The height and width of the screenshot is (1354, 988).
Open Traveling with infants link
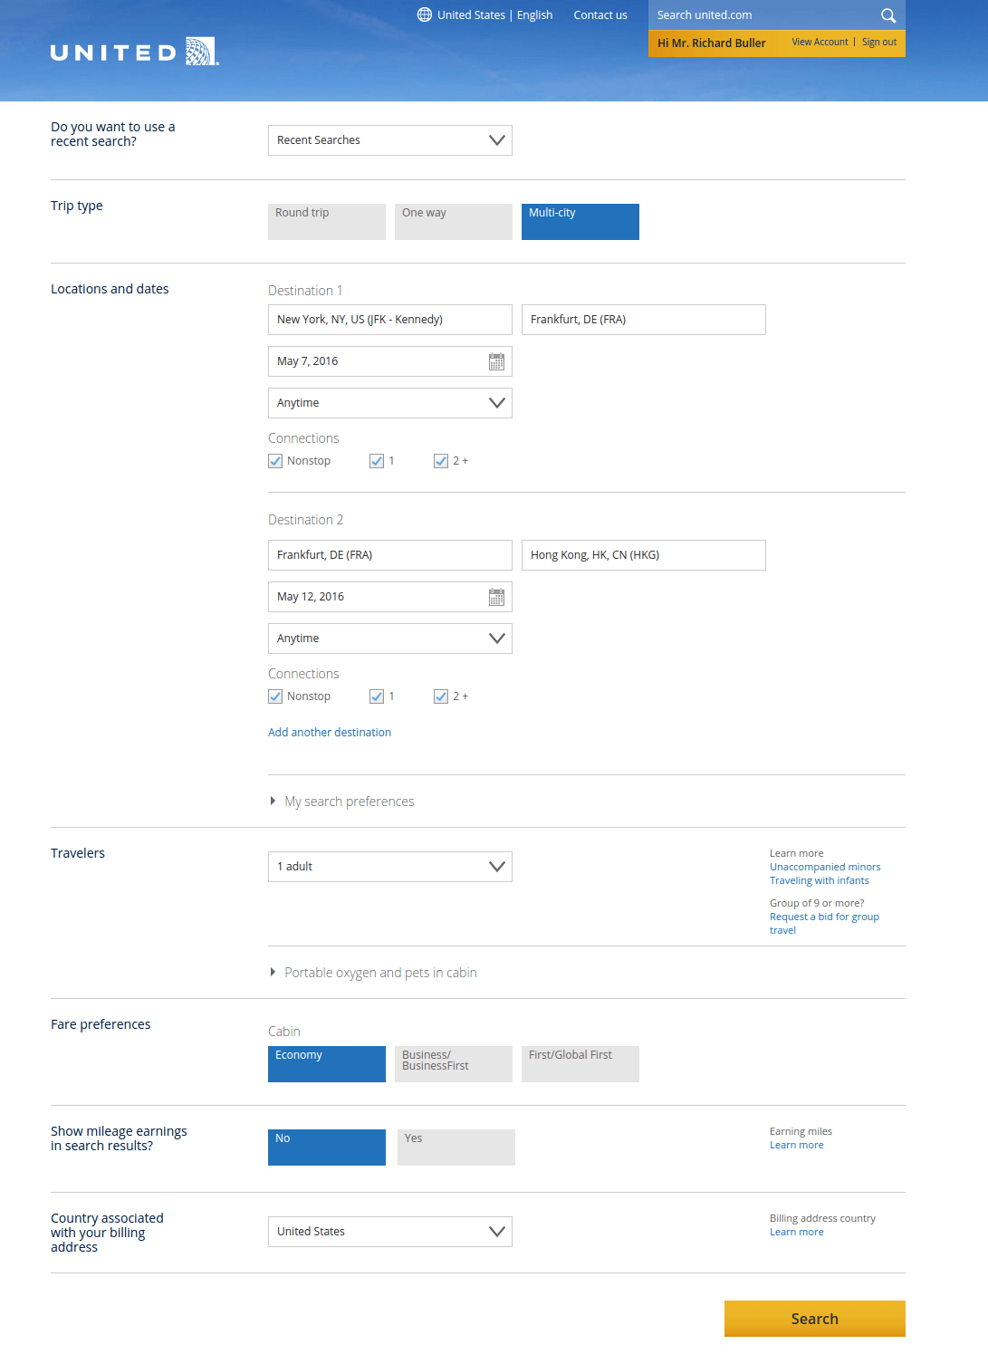click(820, 880)
